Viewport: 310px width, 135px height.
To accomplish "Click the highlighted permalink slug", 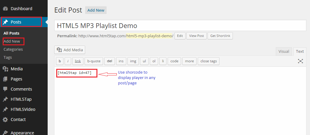I will tap(149, 36).
